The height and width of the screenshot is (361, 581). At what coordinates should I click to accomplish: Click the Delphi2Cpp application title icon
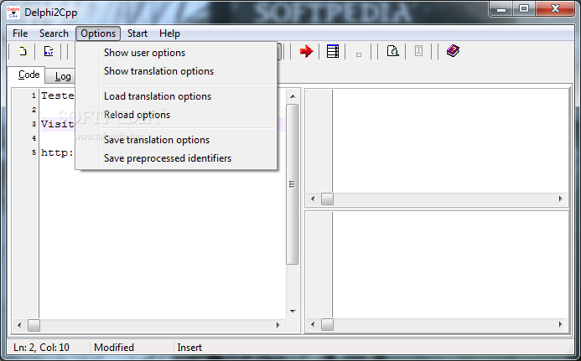(x=13, y=13)
